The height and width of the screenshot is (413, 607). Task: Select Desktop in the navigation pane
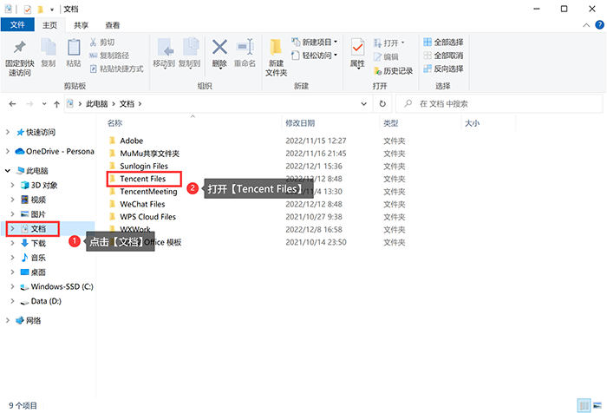coord(38,272)
